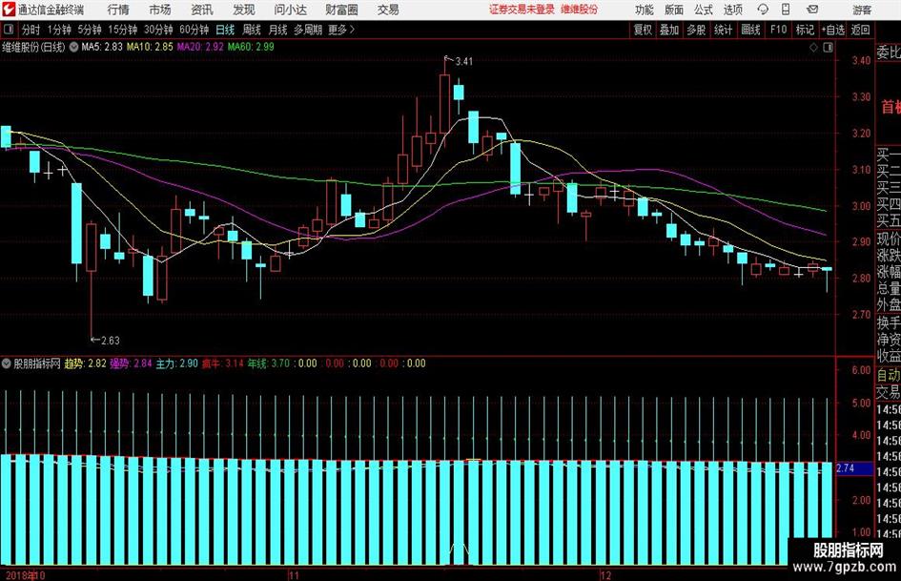
Task: Click the 叠加 overlay toolbar button
Action: pyautogui.click(x=669, y=30)
